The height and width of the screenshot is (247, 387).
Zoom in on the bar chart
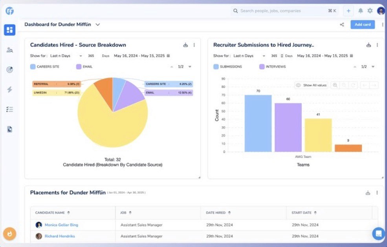(335, 85)
